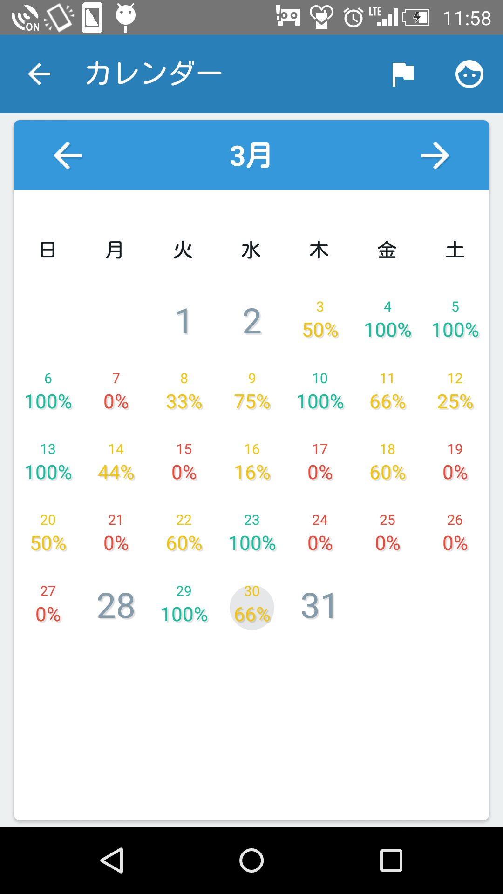The height and width of the screenshot is (894, 503).
Task: Open the face profile icon
Action: pyautogui.click(x=469, y=74)
